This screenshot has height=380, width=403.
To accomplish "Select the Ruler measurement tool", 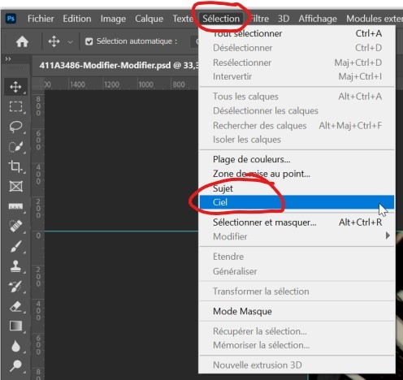I will point(15,206).
